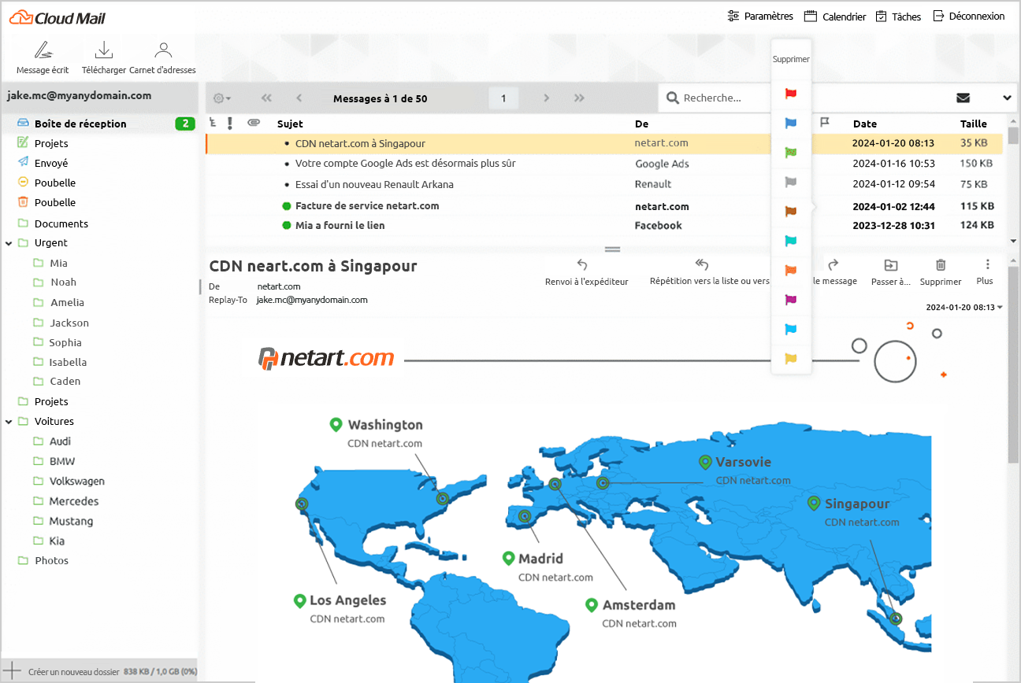The width and height of the screenshot is (1021, 683).
Task: Click Renvoi à l'expéditeur reply icon
Action: [582, 265]
